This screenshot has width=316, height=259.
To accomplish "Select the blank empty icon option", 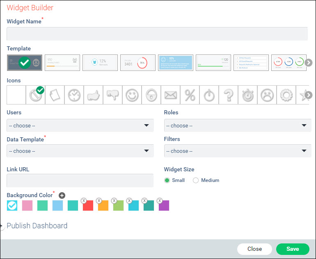I will click(16, 95).
